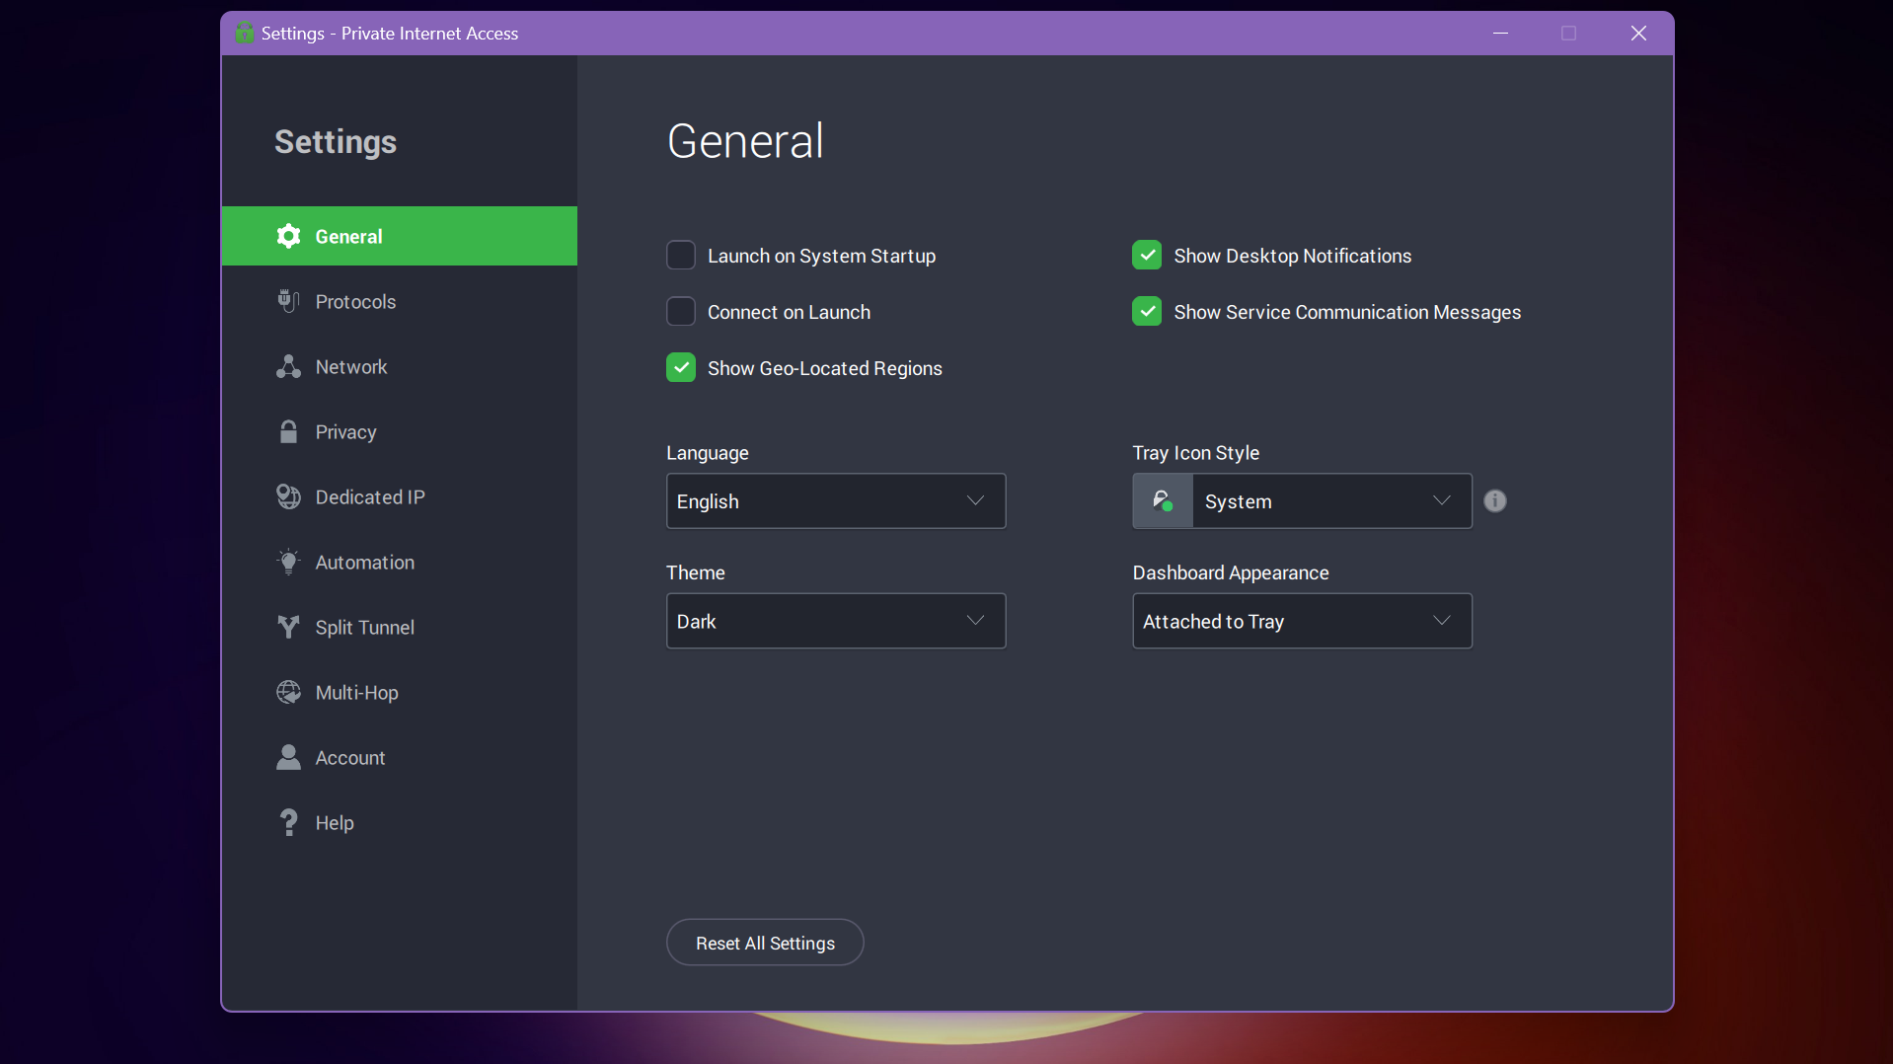Open the Language dropdown showing English
The image size is (1893, 1064).
click(836, 501)
